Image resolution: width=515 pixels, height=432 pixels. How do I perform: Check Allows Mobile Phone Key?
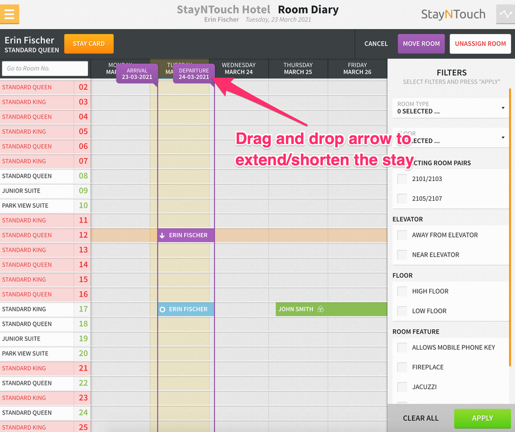pyautogui.click(x=401, y=347)
